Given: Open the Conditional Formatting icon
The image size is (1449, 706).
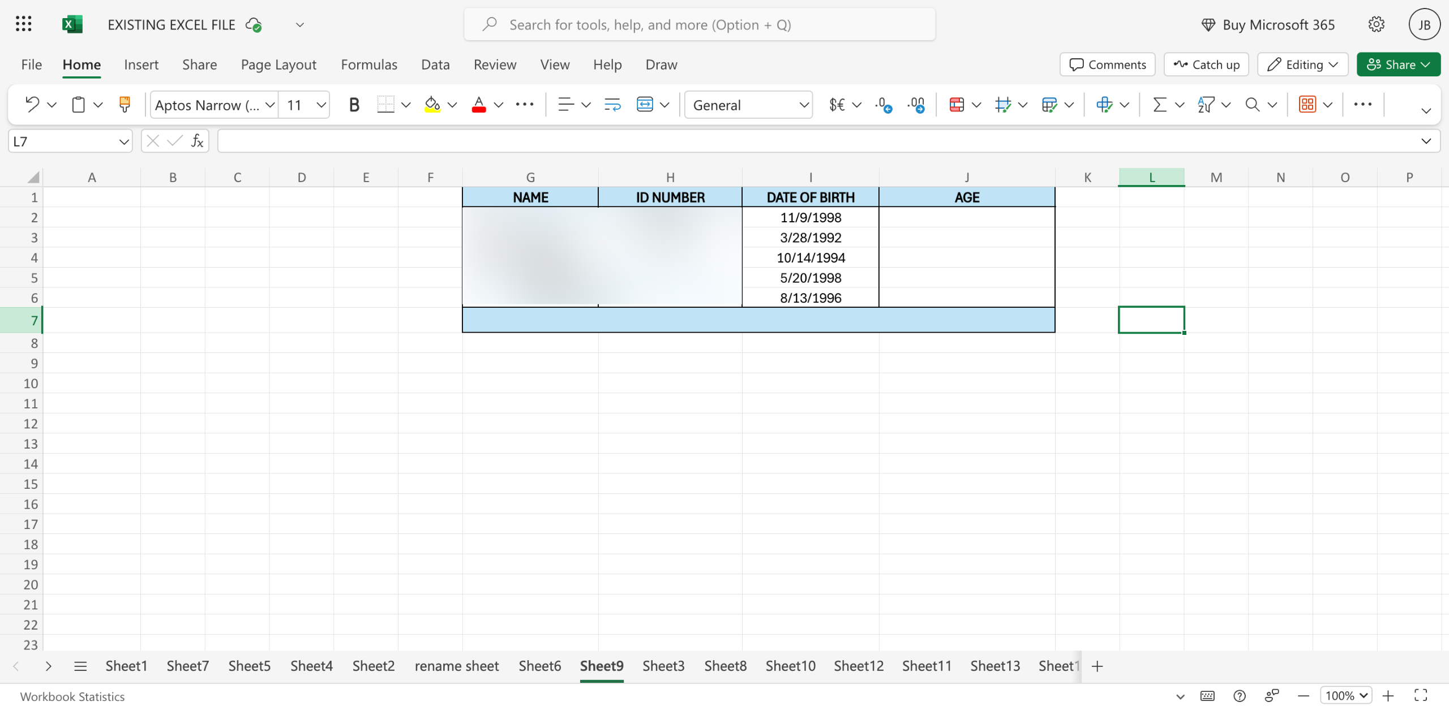Looking at the screenshot, I should [957, 105].
